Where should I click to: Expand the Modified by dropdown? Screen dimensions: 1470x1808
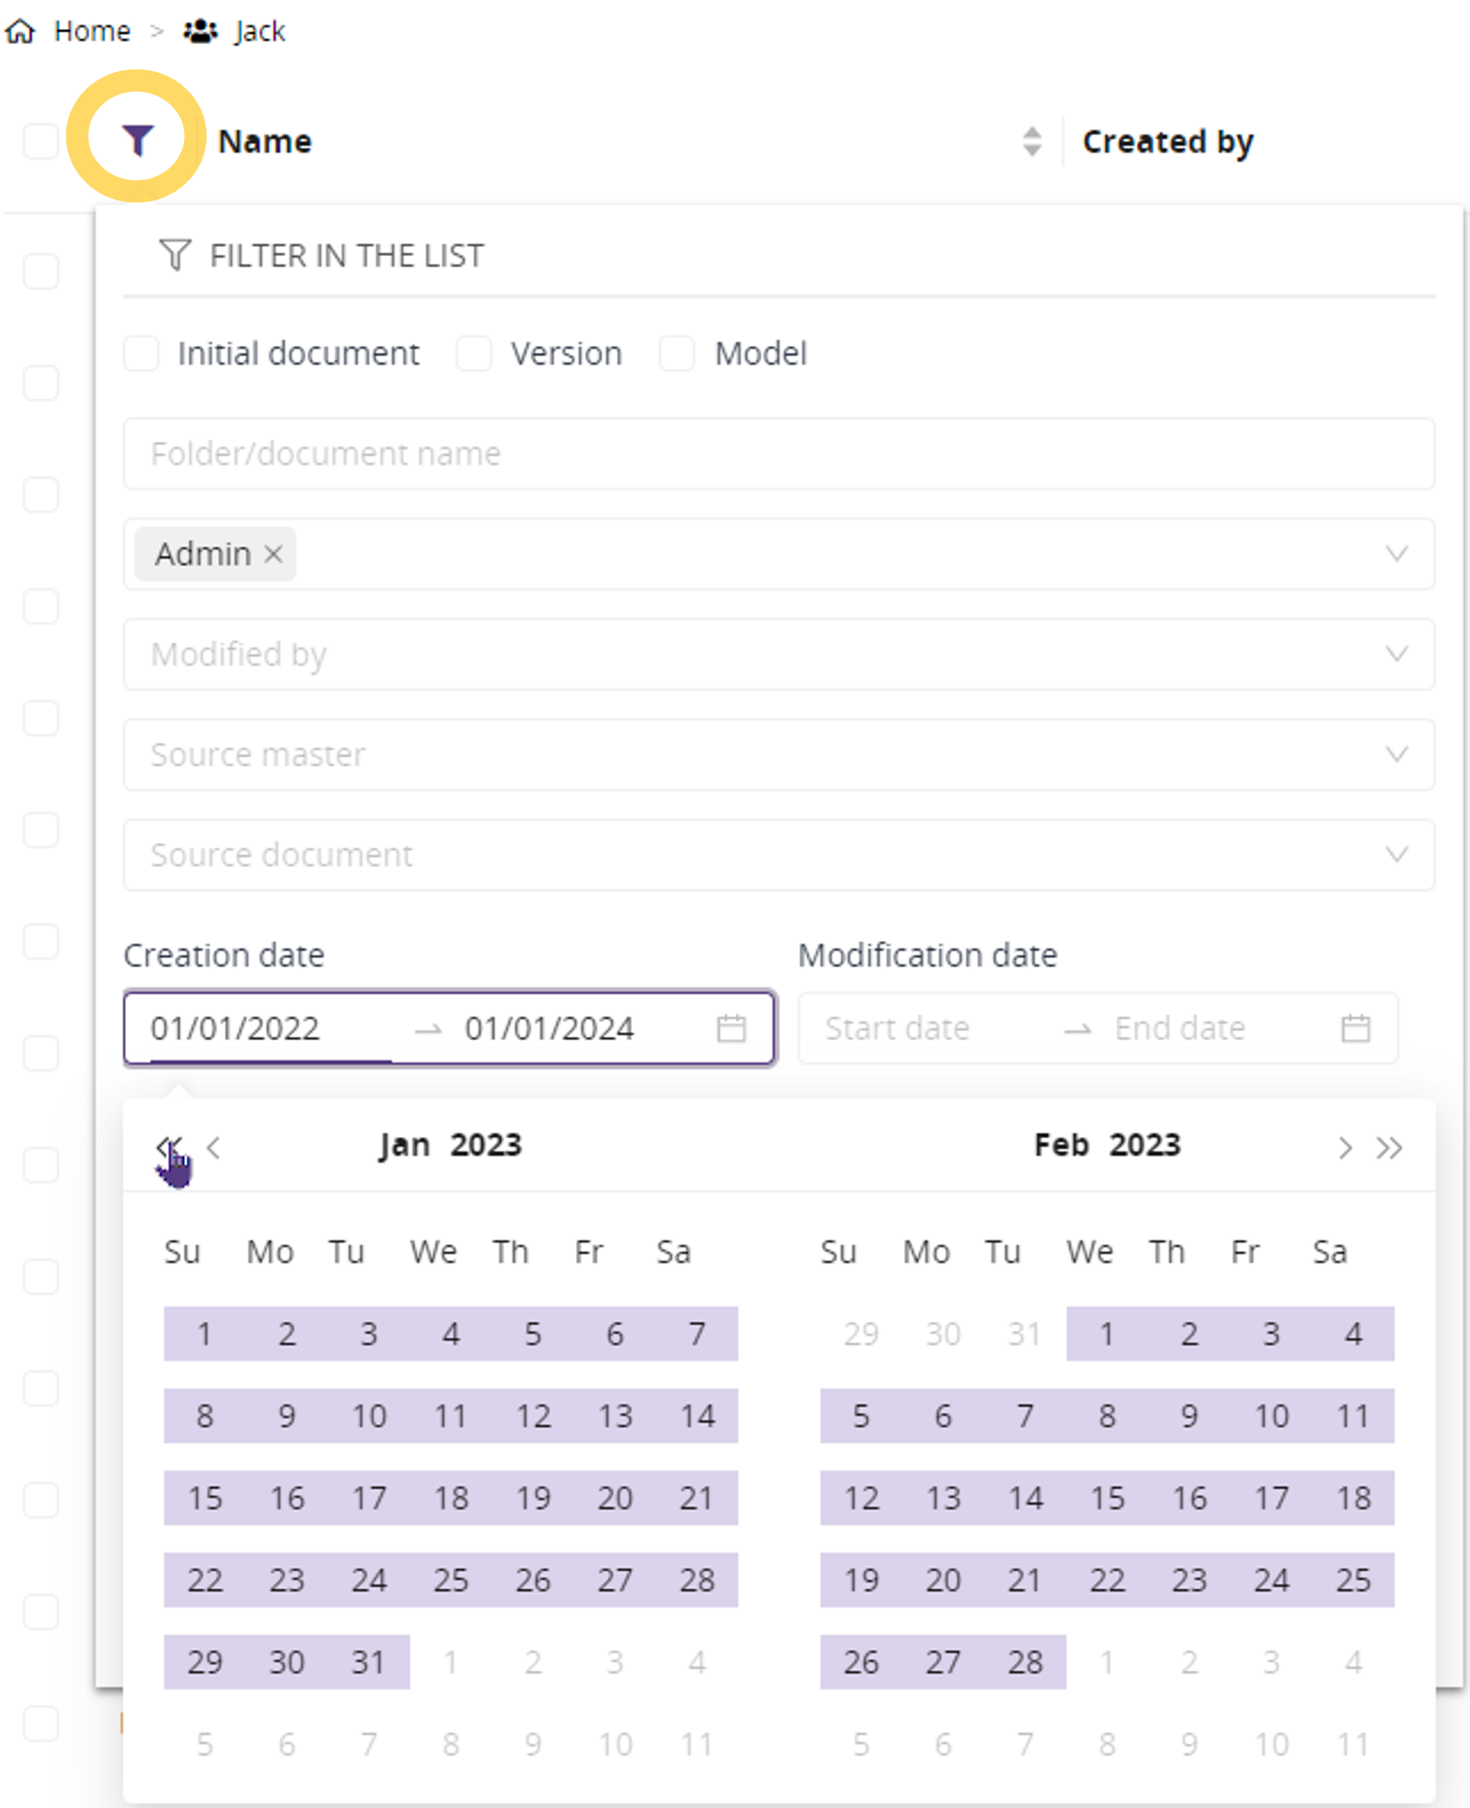1395,654
